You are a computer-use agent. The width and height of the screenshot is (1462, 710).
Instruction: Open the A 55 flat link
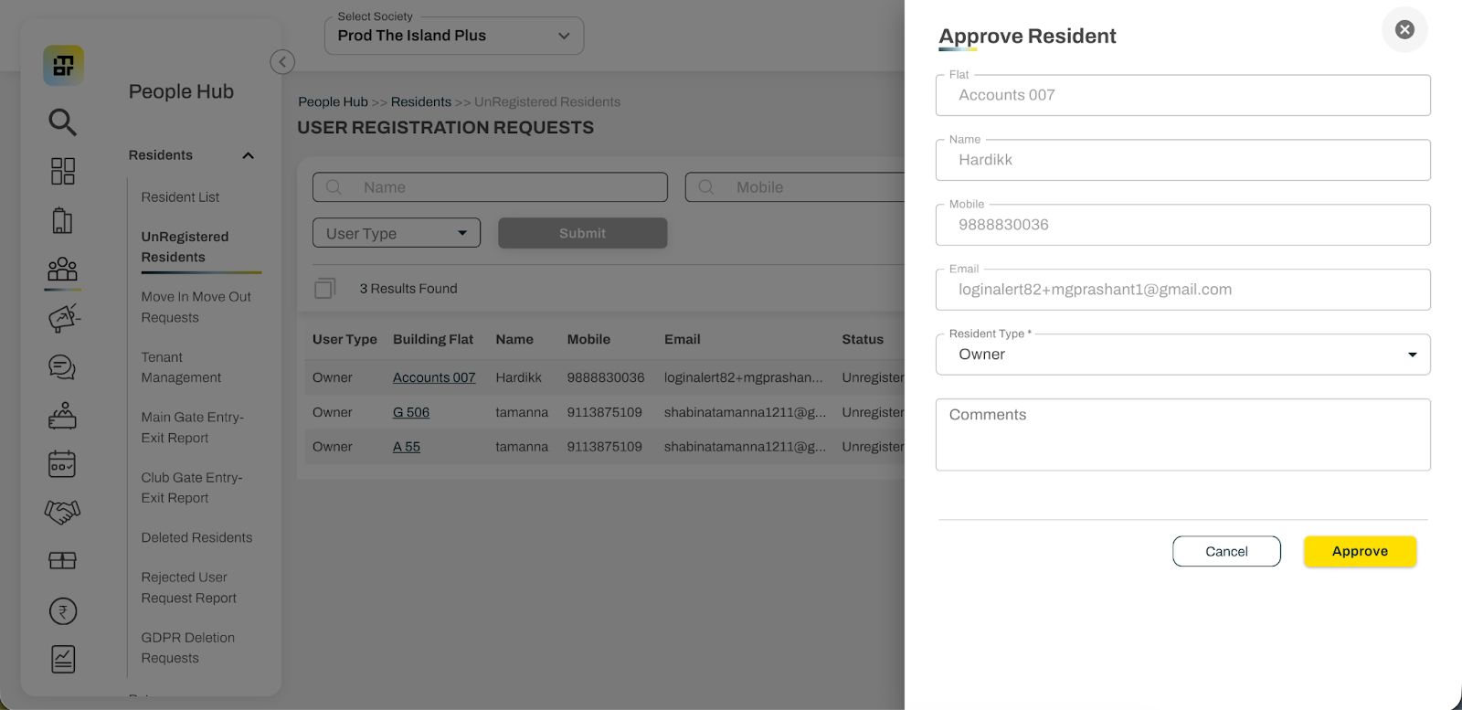[407, 447]
